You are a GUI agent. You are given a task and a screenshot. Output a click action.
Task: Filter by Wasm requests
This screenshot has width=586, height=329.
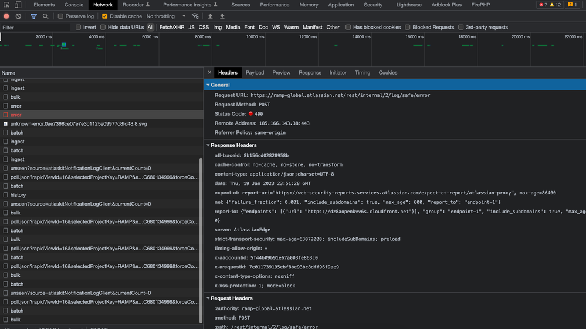[292, 27]
